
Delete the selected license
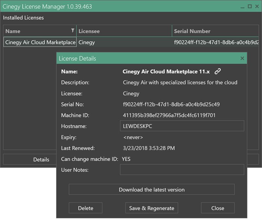[x=85, y=208]
